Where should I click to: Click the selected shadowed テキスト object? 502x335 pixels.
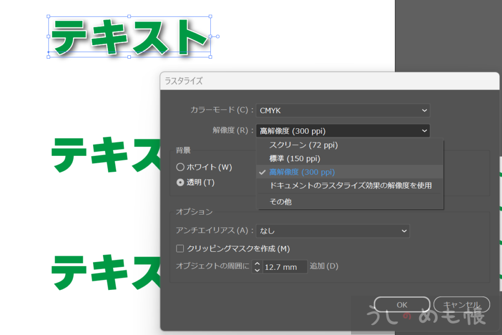[129, 37]
